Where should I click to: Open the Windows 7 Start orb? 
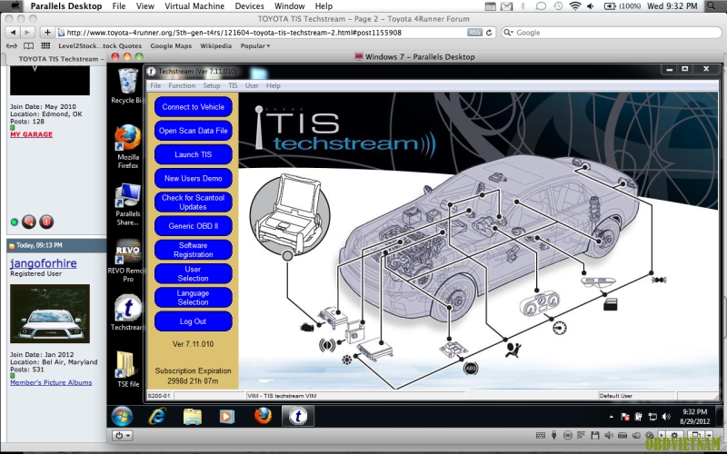pos(122,417)
